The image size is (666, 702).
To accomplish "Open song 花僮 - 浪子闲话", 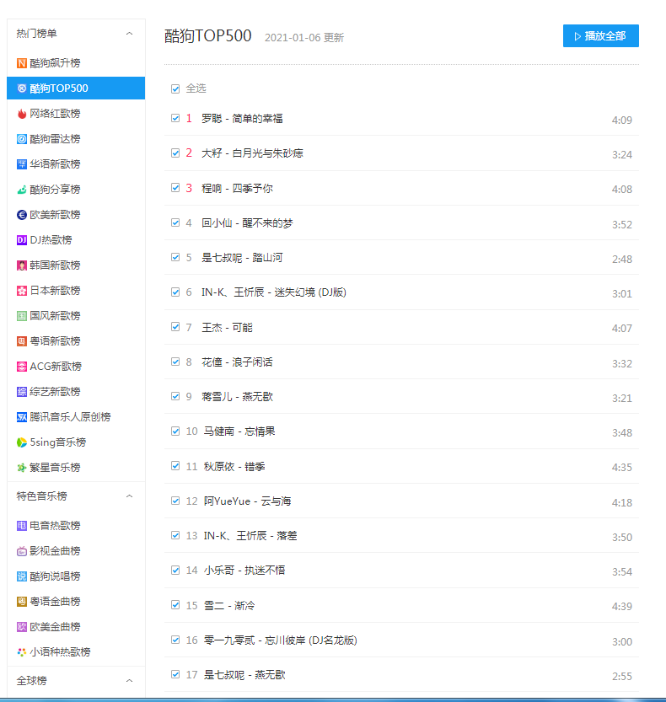I will (x=237, y=362).
